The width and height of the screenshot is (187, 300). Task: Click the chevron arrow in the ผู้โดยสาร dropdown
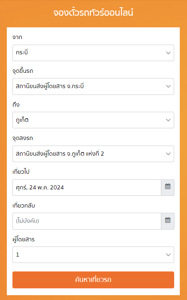coord(168,255)
